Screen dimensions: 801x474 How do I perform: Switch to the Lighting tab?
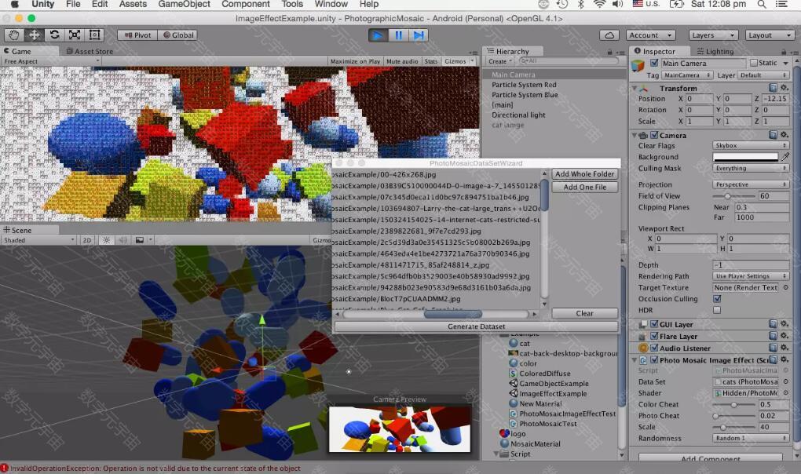coord(715,51)
